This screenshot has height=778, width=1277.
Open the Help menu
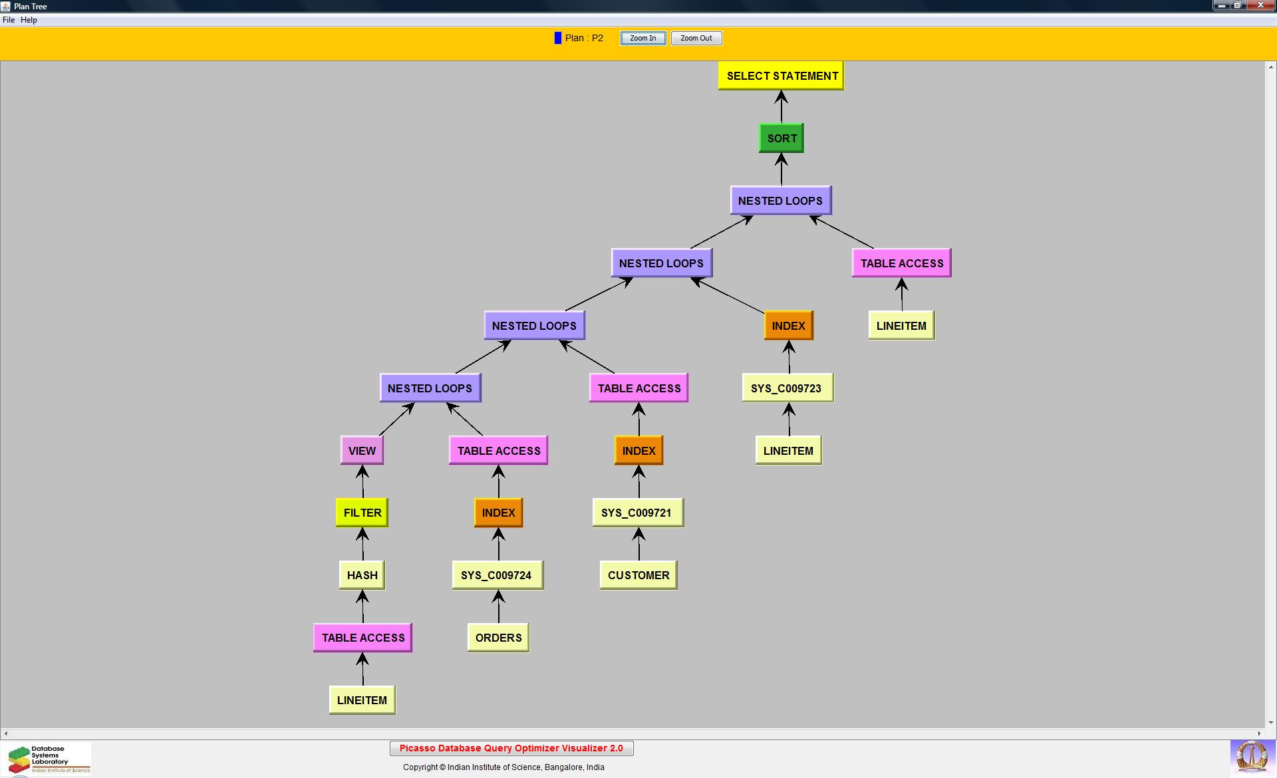pyautogui.click(x=29, y=20)
